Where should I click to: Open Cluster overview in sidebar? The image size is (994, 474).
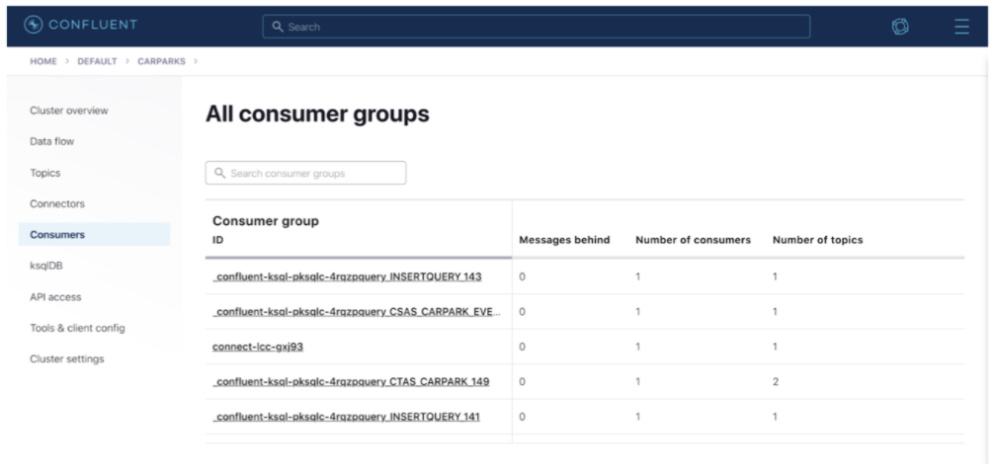pyautogui.click(x=69, y=110)
